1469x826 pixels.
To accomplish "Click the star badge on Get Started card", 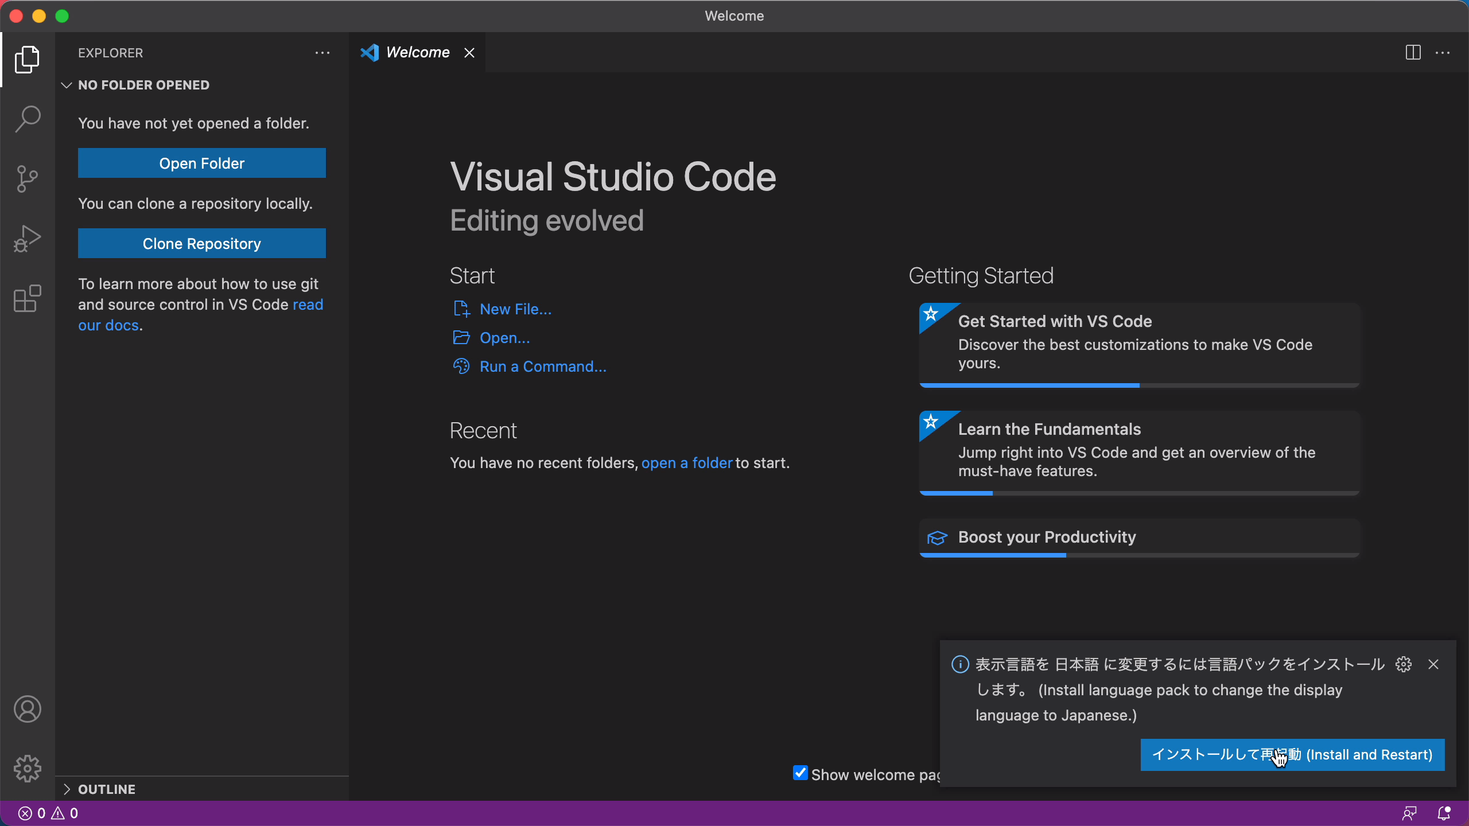I will coord(931,314).
